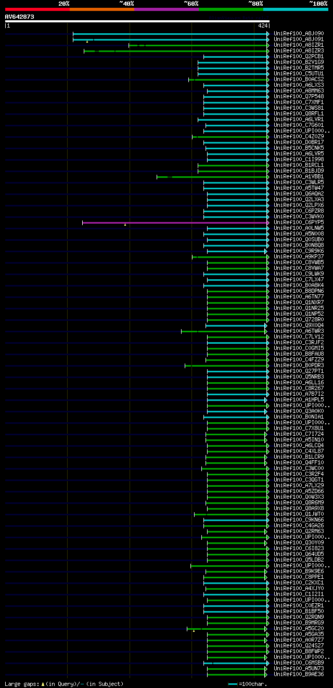Select the UniRef100_B0NIA1 label
Image resolution: width=333 pixels, height=688 pixels.
point(299,417)
